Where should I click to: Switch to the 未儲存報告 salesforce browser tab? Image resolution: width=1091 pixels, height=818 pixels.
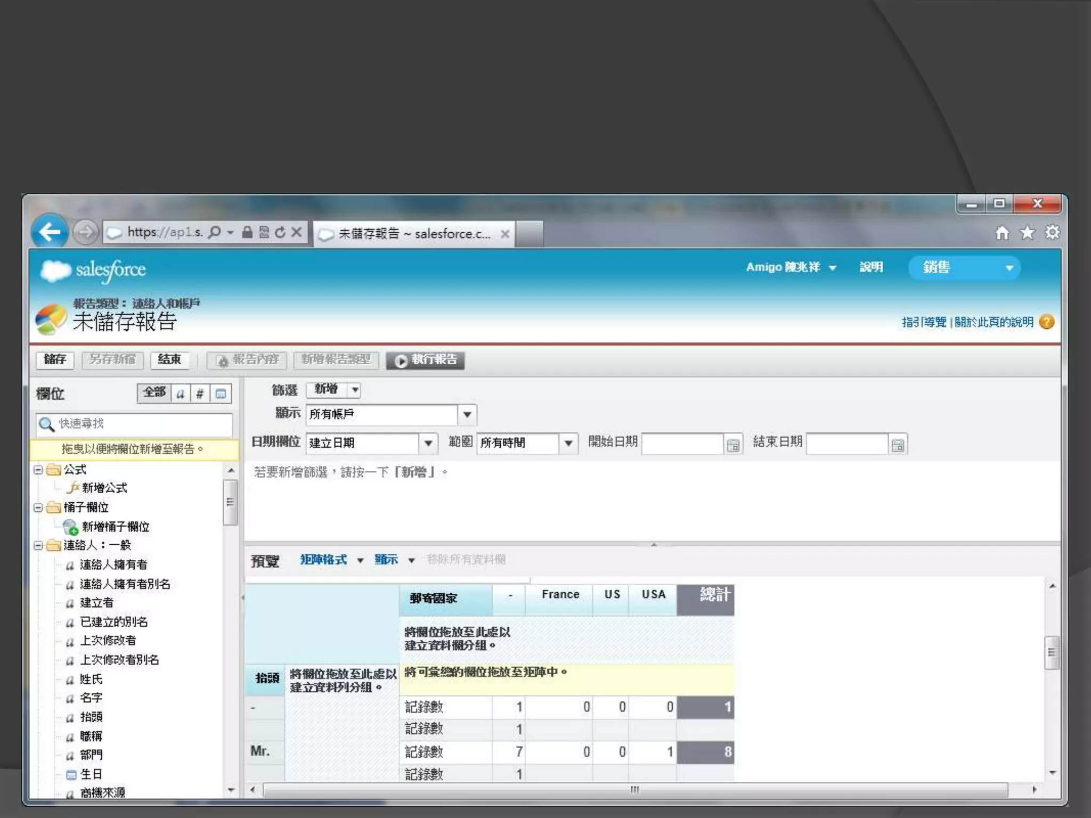pyautogui.click(x=414, y=234)
